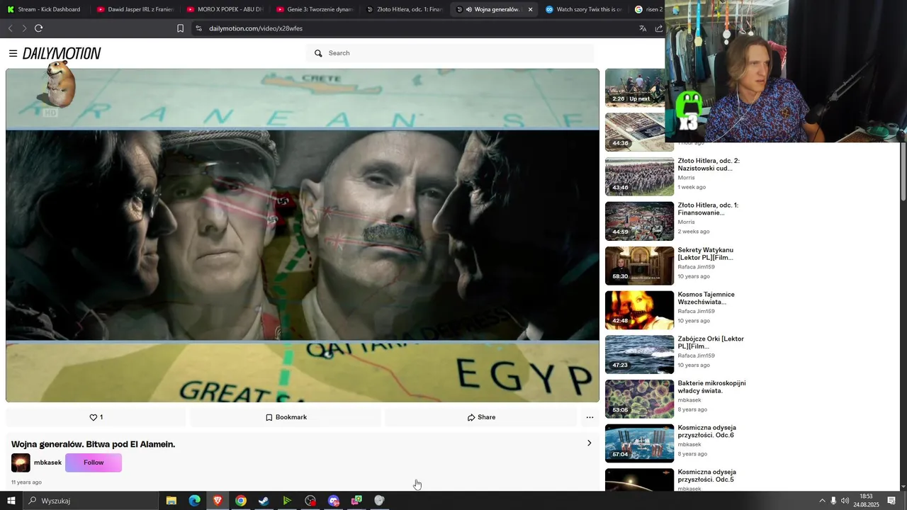Show hidden system tray icons
Screen dimensions: 907x510
click(822, 501)
